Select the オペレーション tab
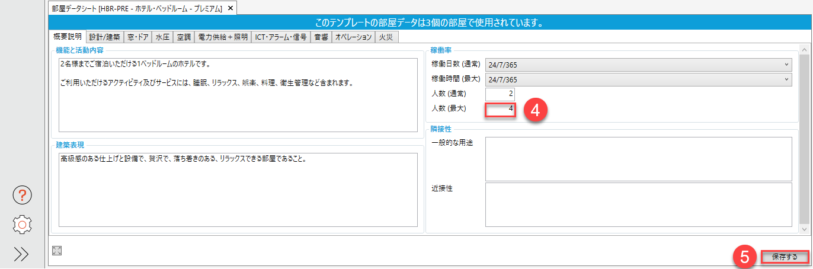This screenshot has width=813, height=269. click(353, 37)
